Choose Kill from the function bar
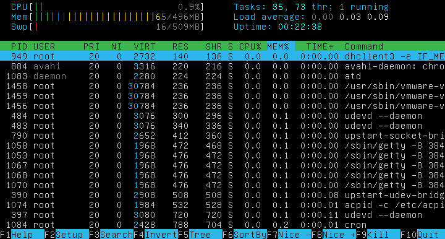This screenshot has width=445, height=239. tap(384, 235)
